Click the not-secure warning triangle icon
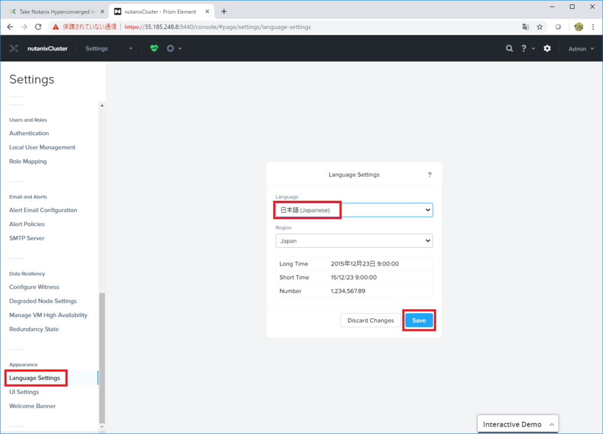This screenshot has height=434, width=603. pos(56,27)
